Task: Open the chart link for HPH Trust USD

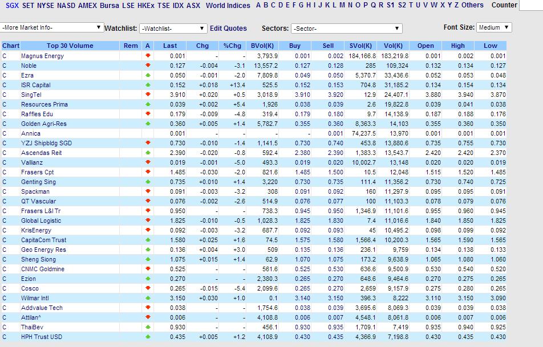Action: tap(5, 337)
